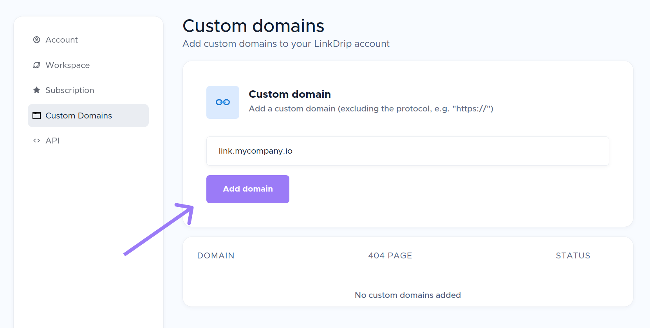Click the Subscription star icon
This screenshot has height=328, width=650.
pyautogui.click(x=36, y=90)
